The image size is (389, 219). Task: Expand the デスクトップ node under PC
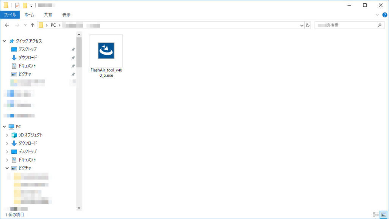point(7,151)
